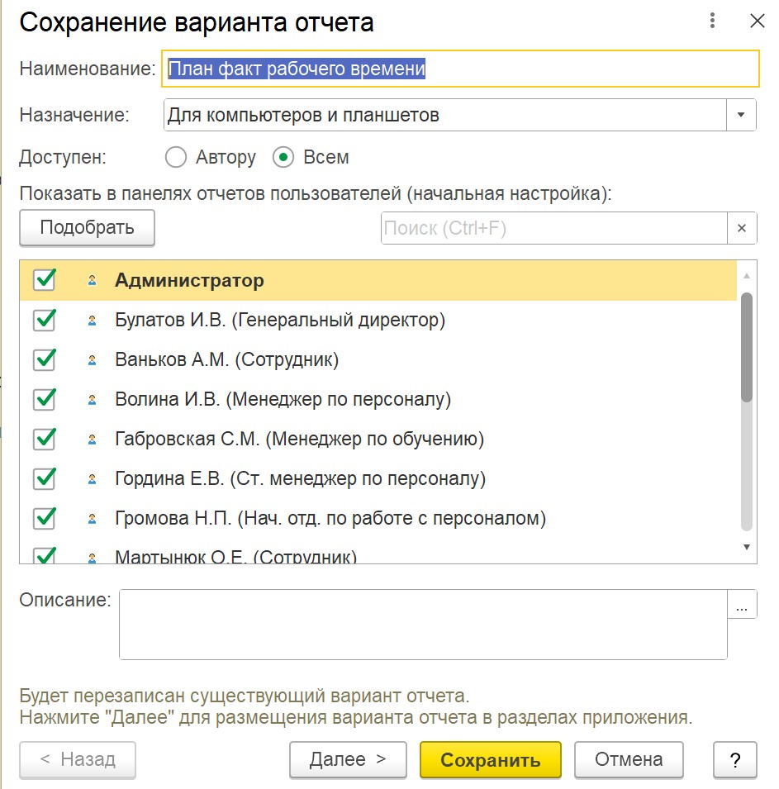Open the description editor via the ellipsis button
Image resolution: width=779 pixels, height=789 pixels.
[x=741, y=606]
